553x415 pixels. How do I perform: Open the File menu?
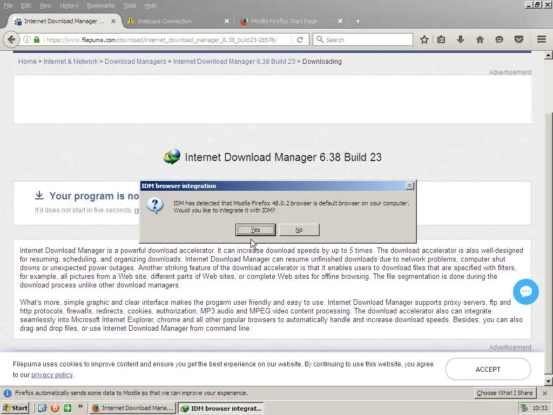point(8,5)
